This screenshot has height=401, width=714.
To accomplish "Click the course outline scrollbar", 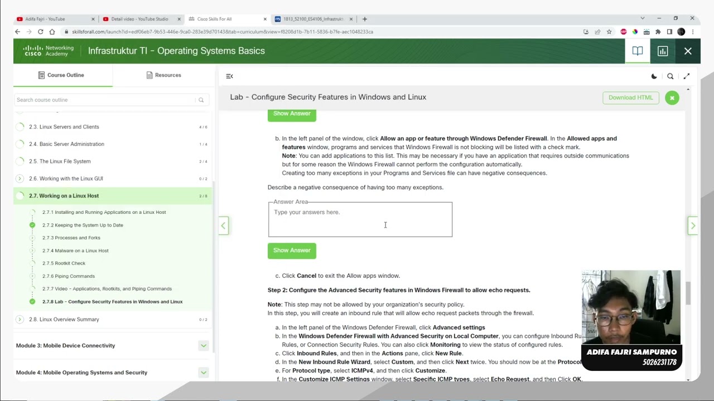I will point(213,267).
